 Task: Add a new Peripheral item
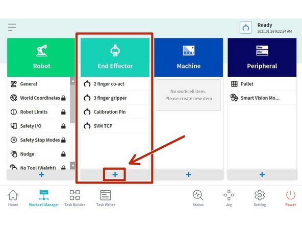pyautogui.click(x=262, y=174)
